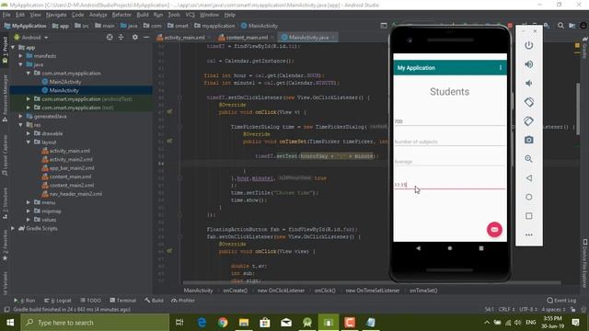Click the Mail app on the taskbar
This screenshot has width=589, height=331.
286,323
